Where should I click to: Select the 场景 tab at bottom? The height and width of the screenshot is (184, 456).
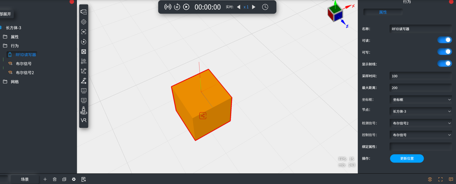(x=25, y=179)
